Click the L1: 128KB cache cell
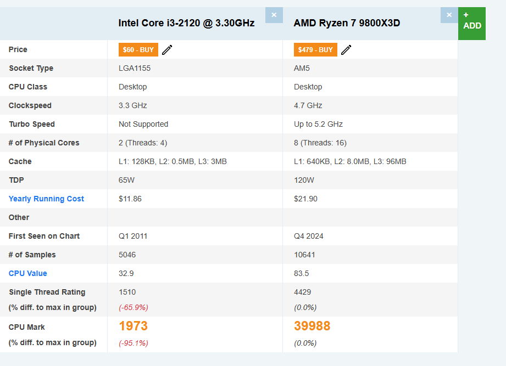 pyautogui.click(x=173, y=162)
